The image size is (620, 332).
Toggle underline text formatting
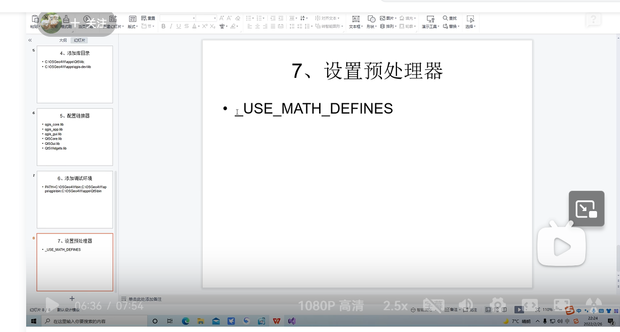(x=179, y=27)
